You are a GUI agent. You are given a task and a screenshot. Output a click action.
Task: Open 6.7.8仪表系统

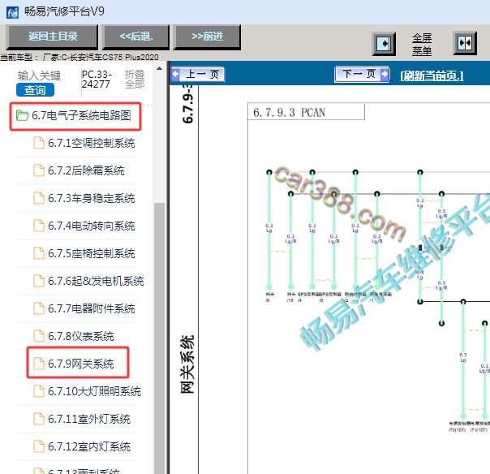pyautogui.click(x=80, y=336)
